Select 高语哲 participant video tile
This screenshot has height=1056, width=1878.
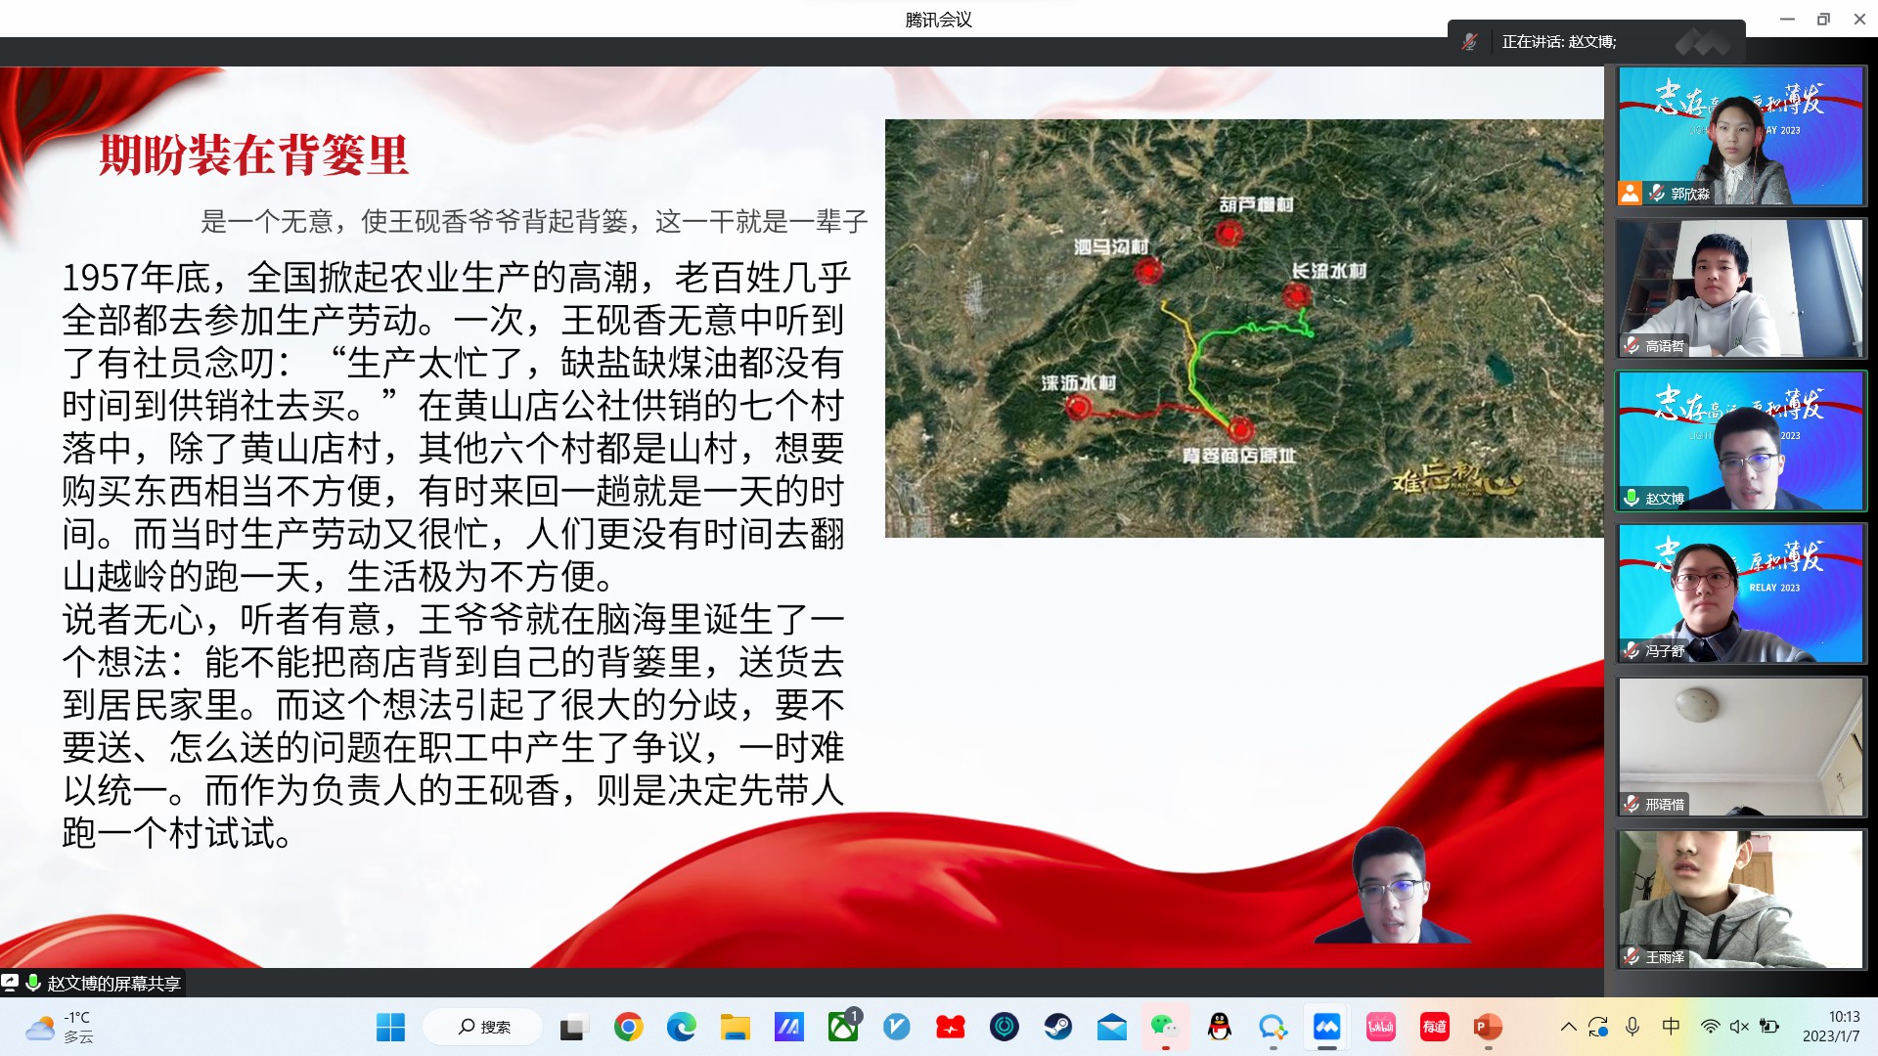click(x=1740, y=287)
